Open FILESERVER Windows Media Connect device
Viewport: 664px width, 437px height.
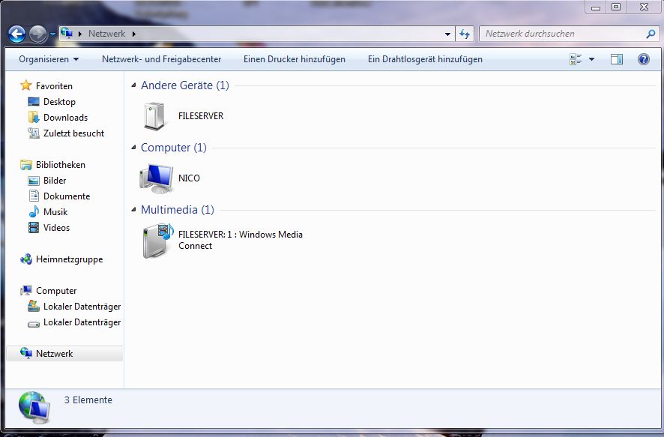pos(157,241)
